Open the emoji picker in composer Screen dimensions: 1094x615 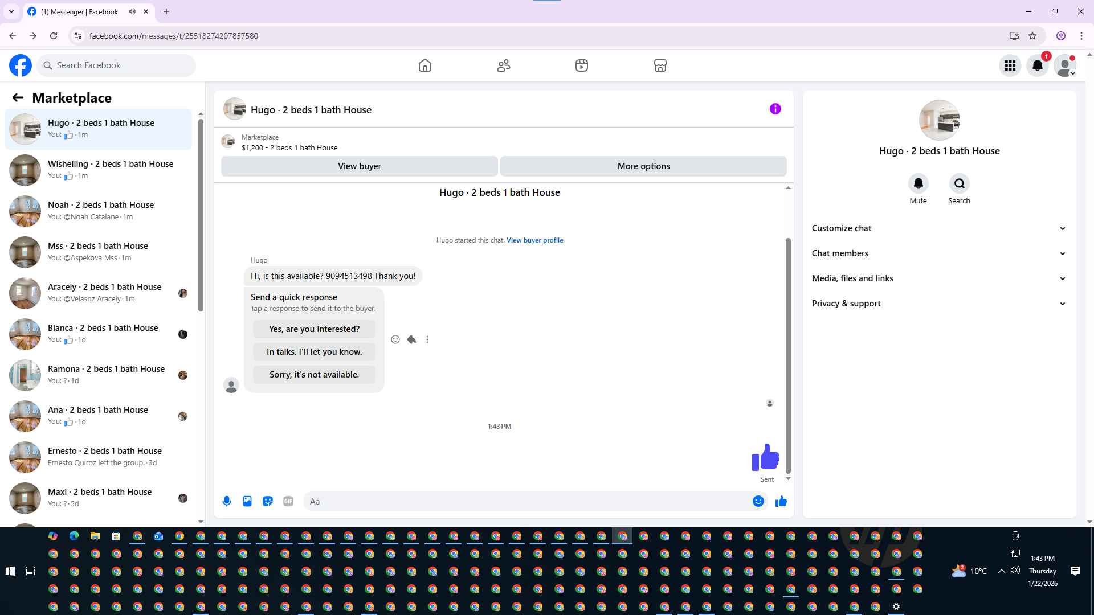[x=758, y=501]
